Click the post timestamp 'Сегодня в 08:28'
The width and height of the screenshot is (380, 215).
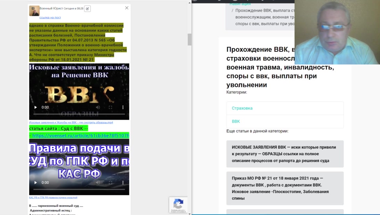pyautogui.click(x=73, y=8)
